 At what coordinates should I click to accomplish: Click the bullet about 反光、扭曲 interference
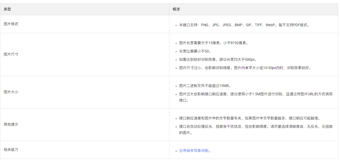256,127
